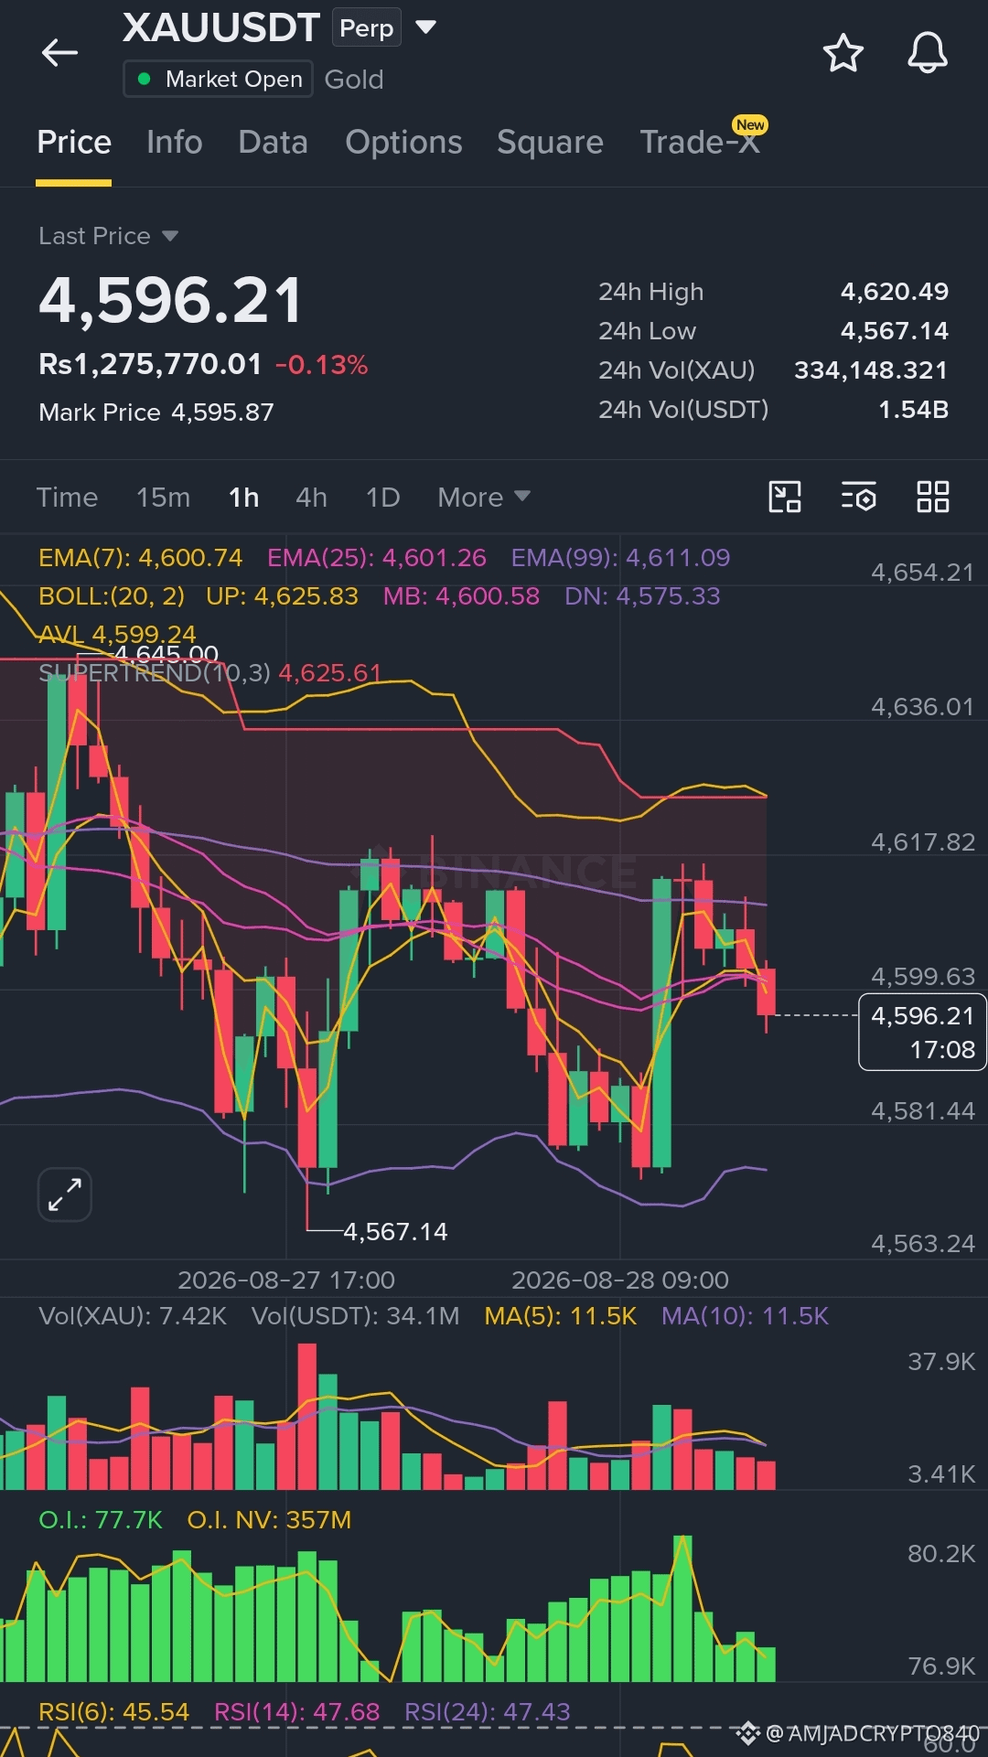The width and height of the screenshot is (988, 1757).
Task: Select the 1h timeframe
Action: tap(243, 497)
